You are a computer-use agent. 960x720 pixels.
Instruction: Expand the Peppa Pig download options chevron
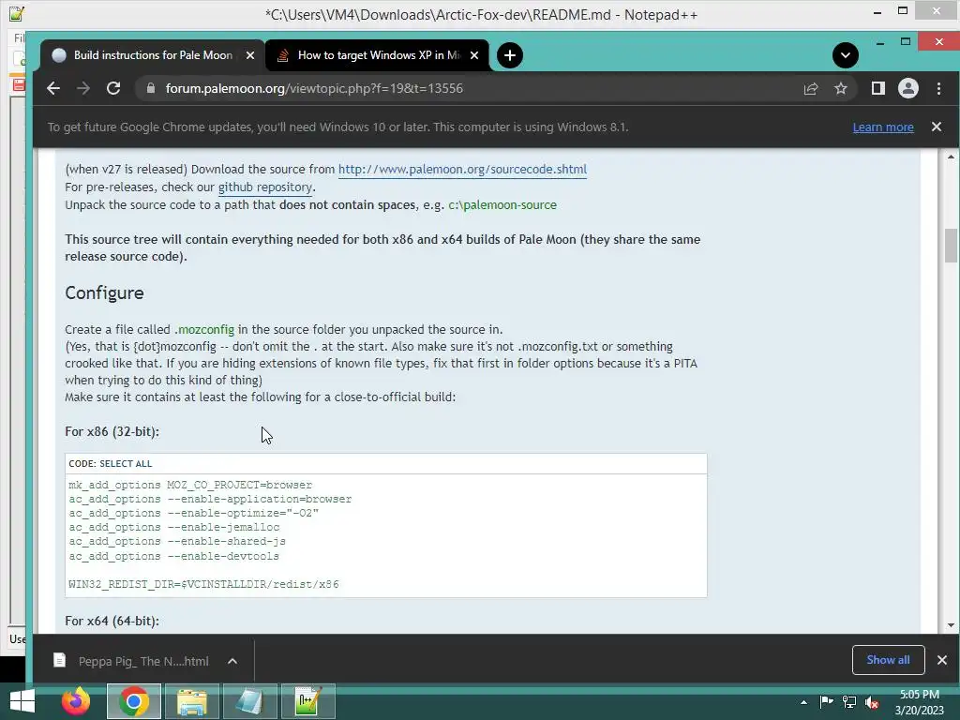[x=232, y=661]
